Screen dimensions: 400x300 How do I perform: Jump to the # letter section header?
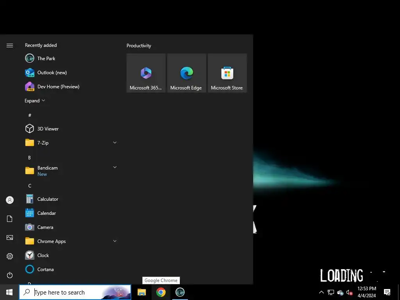pos(30,115)
